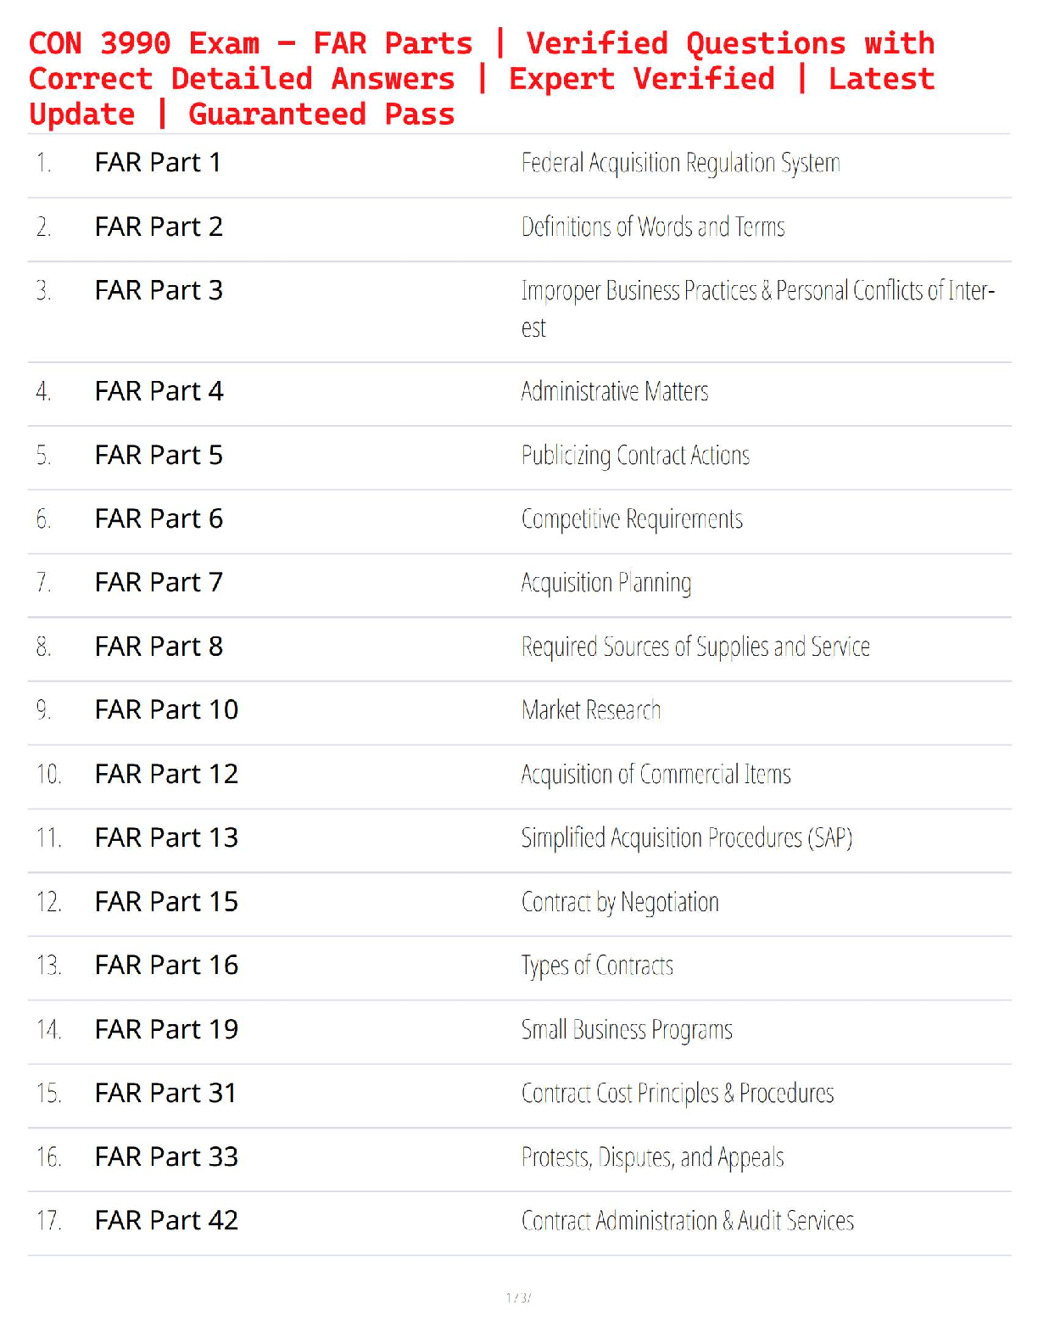This screenshot has height=1344, width=1038.
Task: Click the term "FAR Part 2"
Action: [x=159, y=227]
